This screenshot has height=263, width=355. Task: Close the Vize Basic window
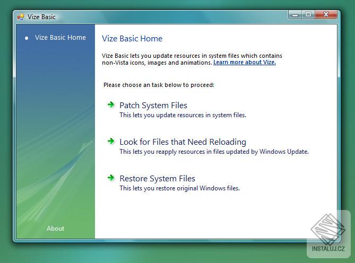(326, 15)
